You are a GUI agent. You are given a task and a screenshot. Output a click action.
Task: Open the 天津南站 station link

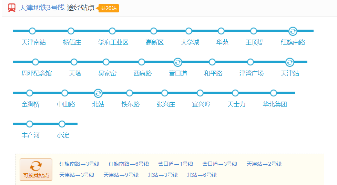(34, 42)
